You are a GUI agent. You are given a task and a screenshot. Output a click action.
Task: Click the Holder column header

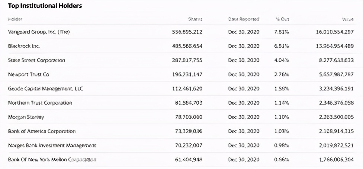point(15,19)
